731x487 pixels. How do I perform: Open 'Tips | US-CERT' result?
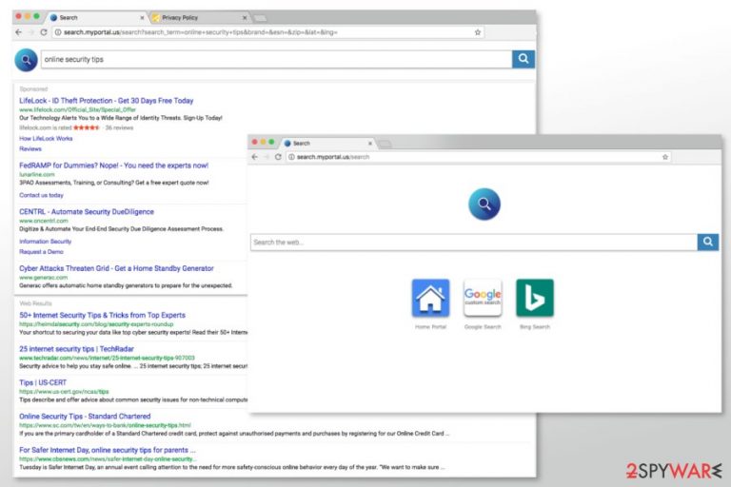43,382
